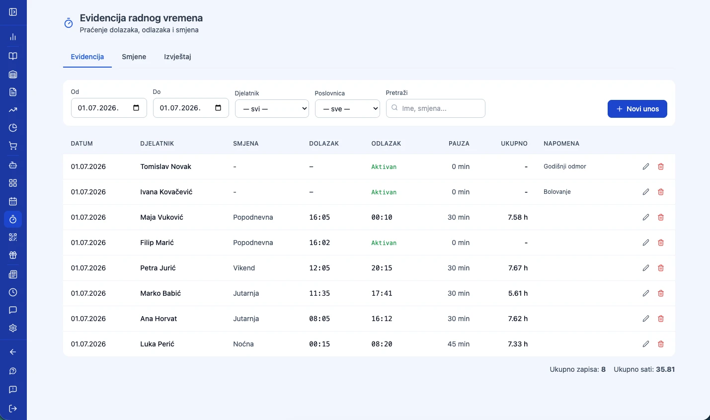Open the QR code sidebar icon
Viewport: 710px width, 420px height.
13,238
